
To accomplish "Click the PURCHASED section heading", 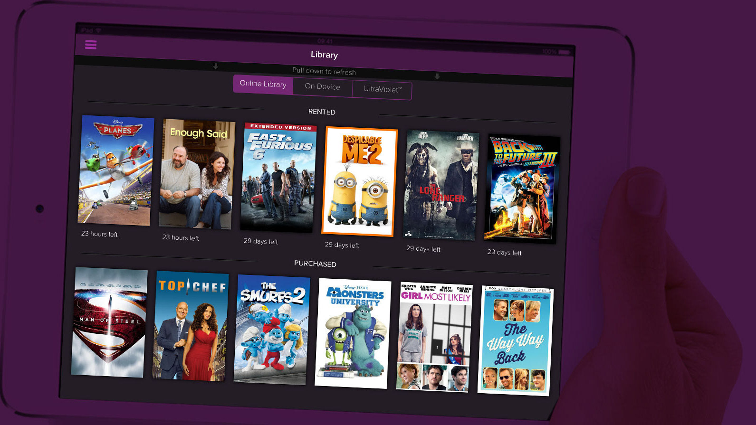I will (315, 264).
